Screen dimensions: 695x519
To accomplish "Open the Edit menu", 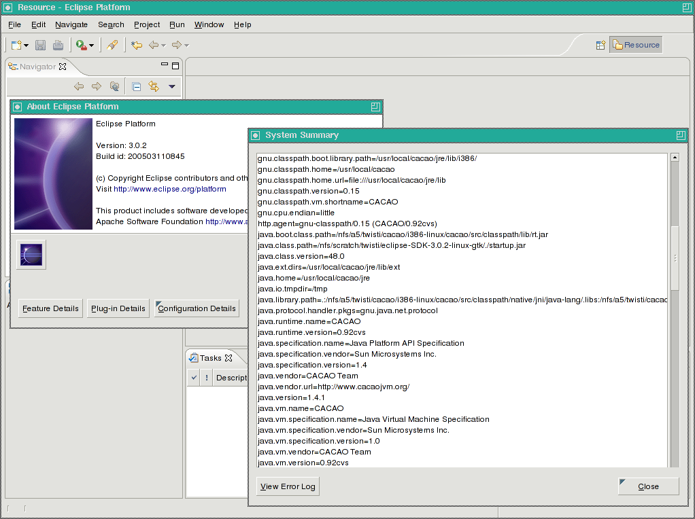I will [39, 25].
